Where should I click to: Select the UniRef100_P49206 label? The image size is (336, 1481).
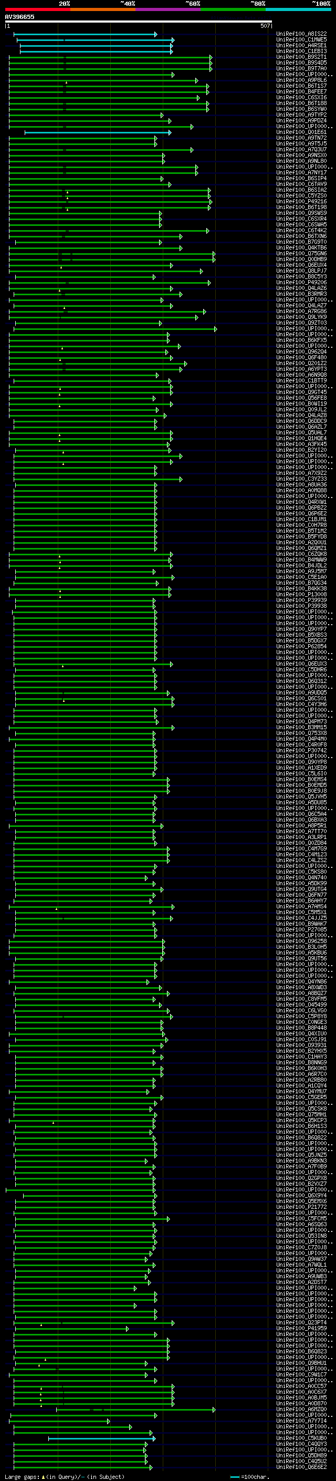click(x=301, y=283)
